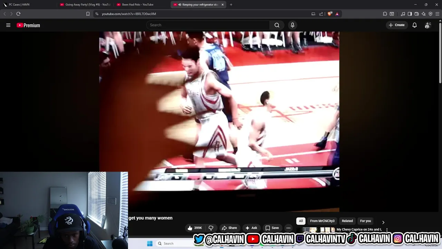Open a new browser tab
The width and height of the screenshot is (442, 249).
(x=231, y=4)
